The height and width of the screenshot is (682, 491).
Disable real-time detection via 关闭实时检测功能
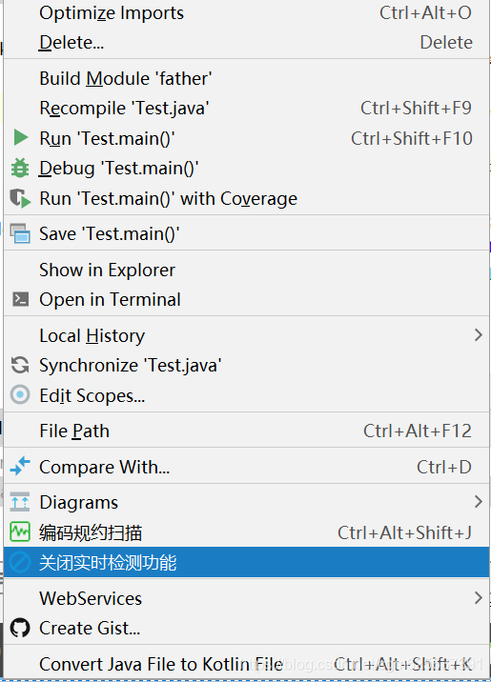(246, 562)
